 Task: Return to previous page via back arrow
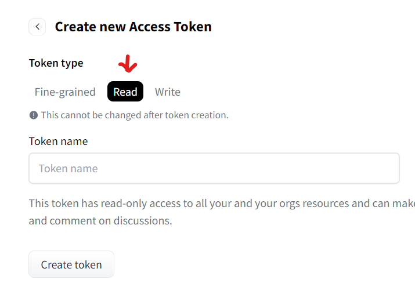[37, 27]
